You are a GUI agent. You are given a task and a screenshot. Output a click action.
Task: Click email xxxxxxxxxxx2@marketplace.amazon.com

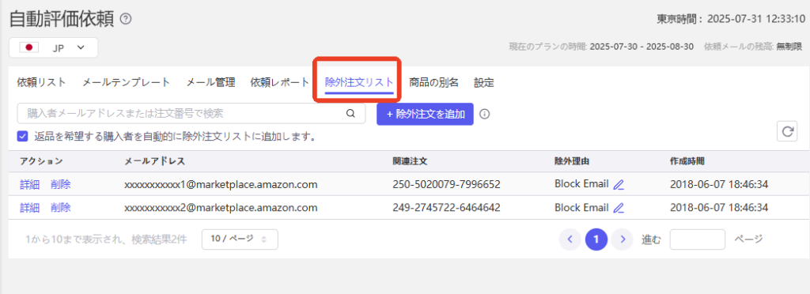point(221,208)
